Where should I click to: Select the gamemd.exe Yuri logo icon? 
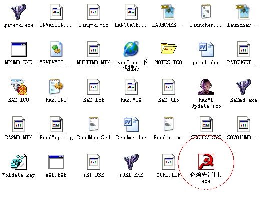pyautogui.click(x=19, y=12)
